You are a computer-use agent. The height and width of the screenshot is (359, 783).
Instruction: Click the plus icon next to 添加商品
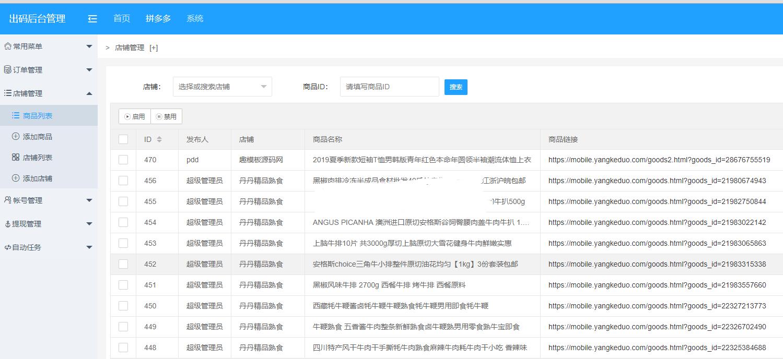tap(16, 136)
